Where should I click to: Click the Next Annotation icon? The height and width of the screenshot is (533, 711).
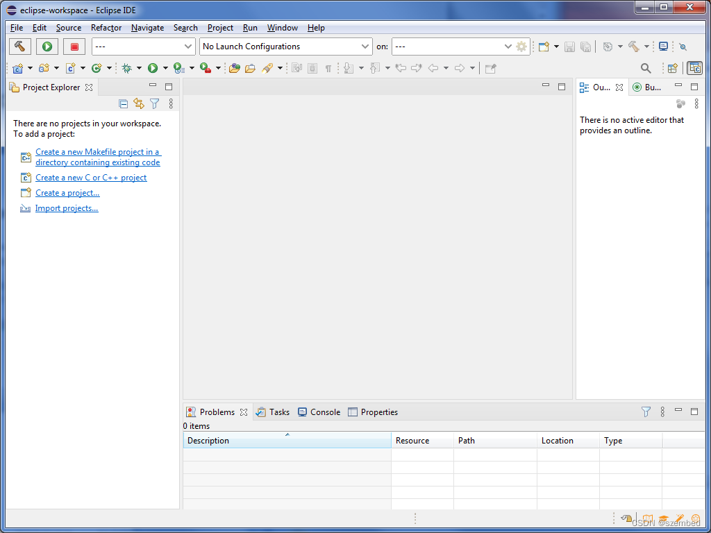pyautogui.click(x=349, y=69)
